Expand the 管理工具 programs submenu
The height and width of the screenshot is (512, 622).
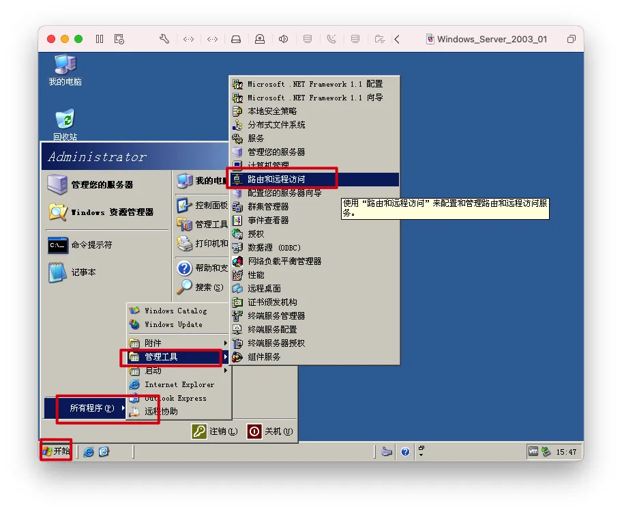[178, 356]
